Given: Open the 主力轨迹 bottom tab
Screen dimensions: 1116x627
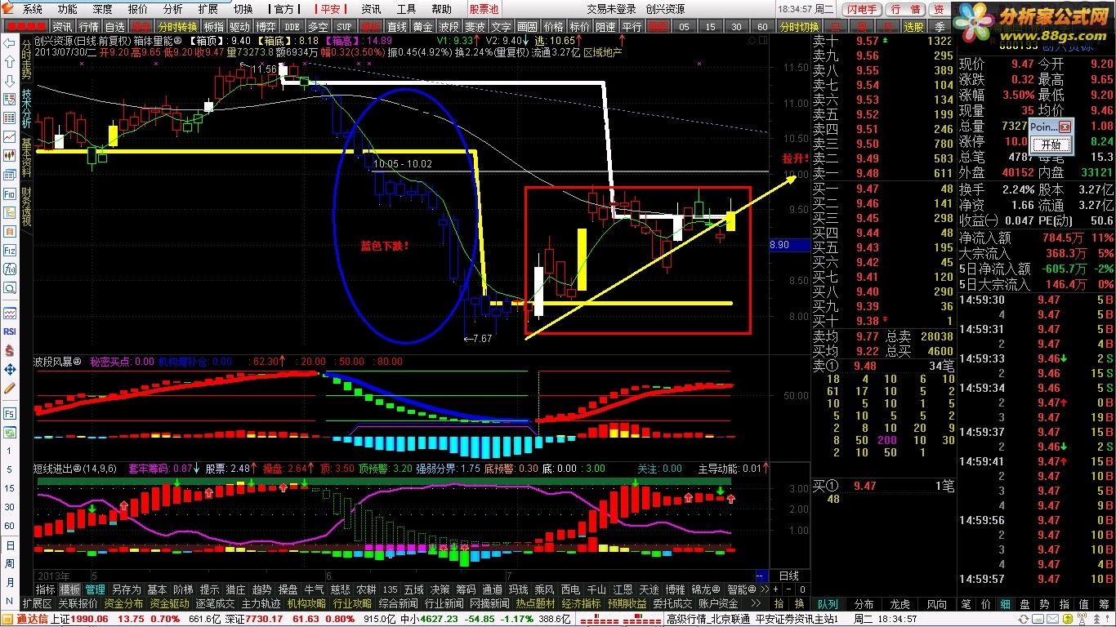Looking at the screenshot, I should point(261,603).
